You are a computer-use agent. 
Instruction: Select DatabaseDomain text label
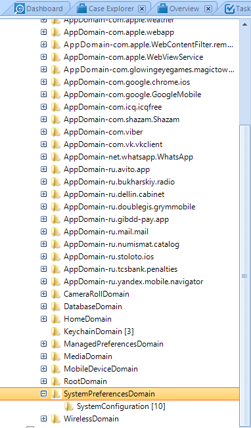[x=93, y=307]
